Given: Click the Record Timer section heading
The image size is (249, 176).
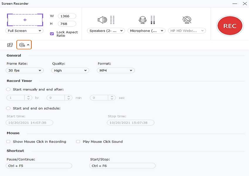Looking at the screenshot, I should coord(19,81).
